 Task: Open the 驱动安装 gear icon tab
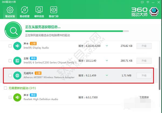pos(10,12)
